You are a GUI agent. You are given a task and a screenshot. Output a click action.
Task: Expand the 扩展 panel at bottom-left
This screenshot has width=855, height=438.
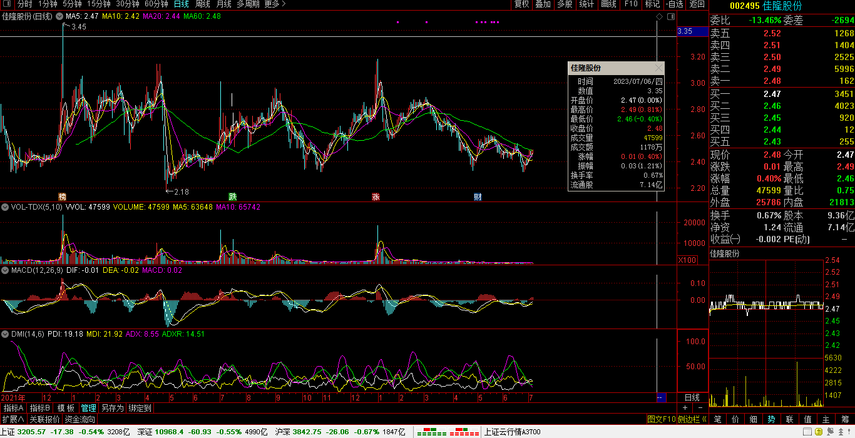pos(13,419)
